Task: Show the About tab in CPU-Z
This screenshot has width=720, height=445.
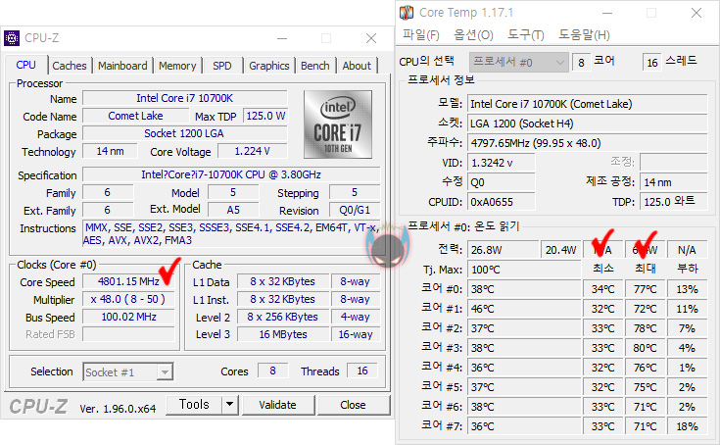Action: click(357, 66)
